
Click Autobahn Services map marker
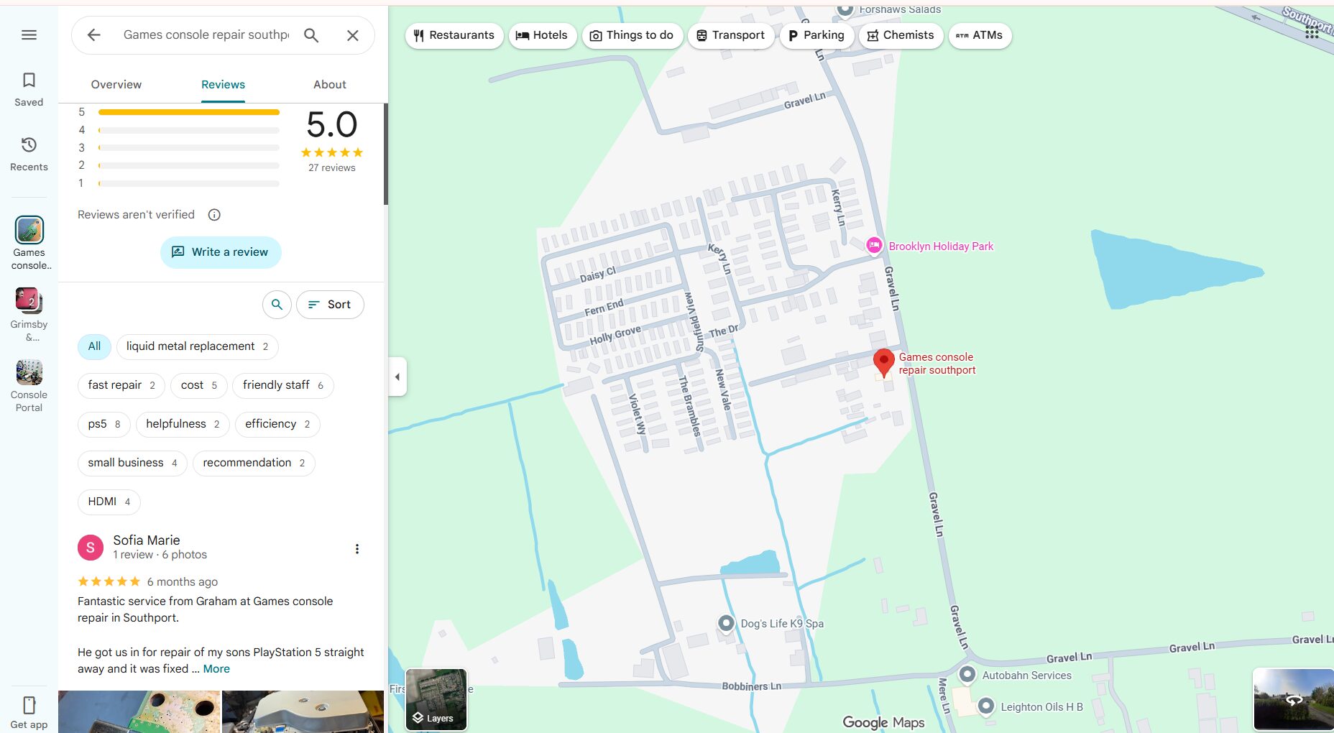point(967,675)
